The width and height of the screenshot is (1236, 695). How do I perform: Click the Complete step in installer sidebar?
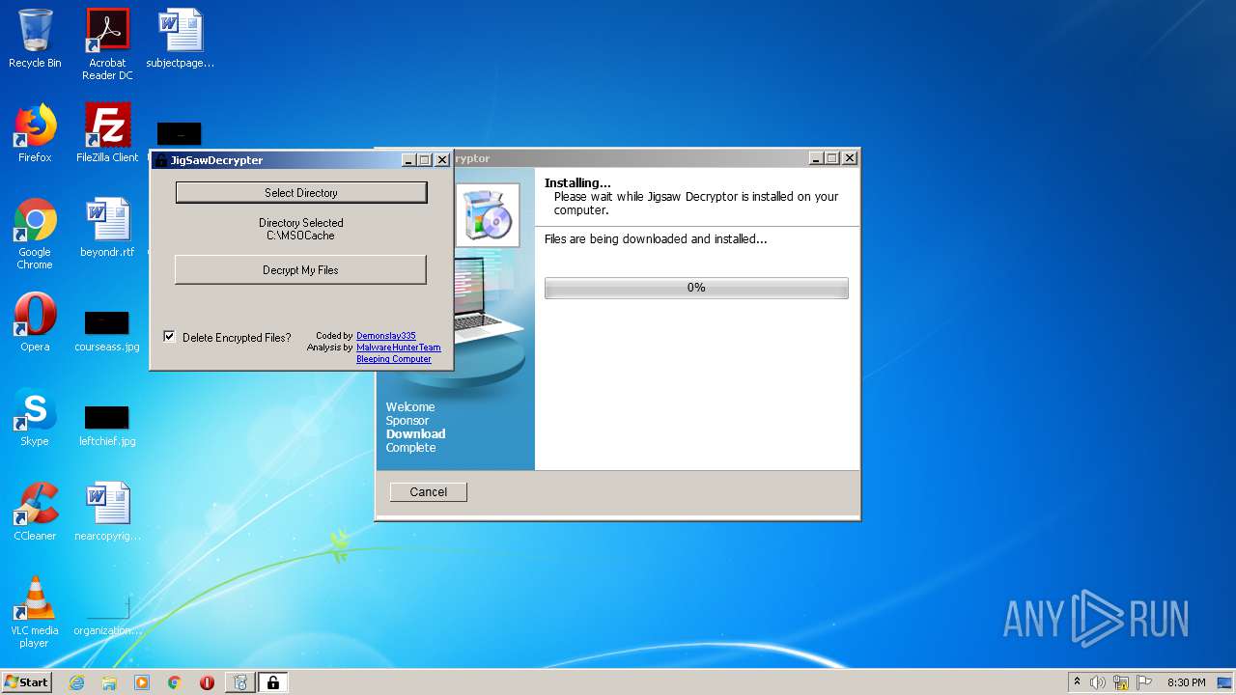click(411, 448)
